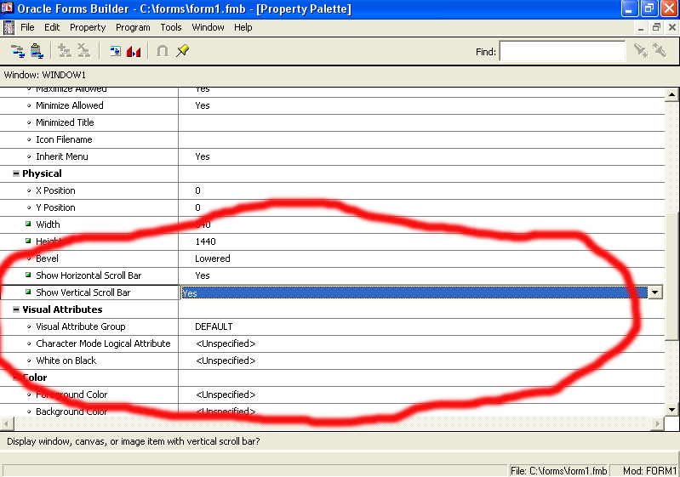This screenshot has height=477, width=680.
Task: Click the Find text input field
Action: (x=562, y=52)
